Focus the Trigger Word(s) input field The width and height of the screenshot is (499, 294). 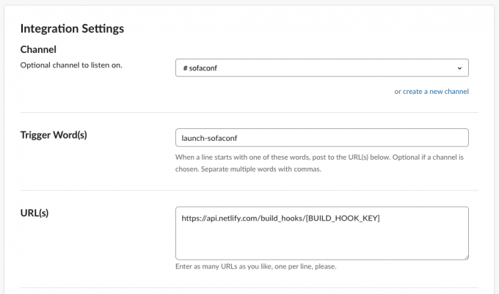click(321, 138)
